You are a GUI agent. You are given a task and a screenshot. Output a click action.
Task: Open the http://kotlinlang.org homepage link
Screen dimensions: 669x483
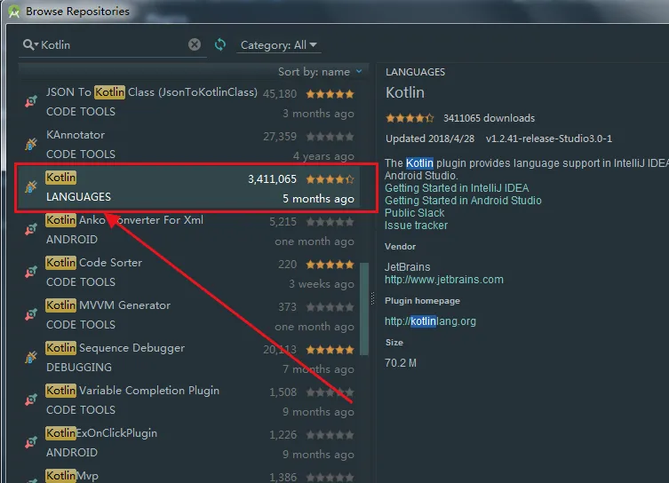(x=430, y=321)
